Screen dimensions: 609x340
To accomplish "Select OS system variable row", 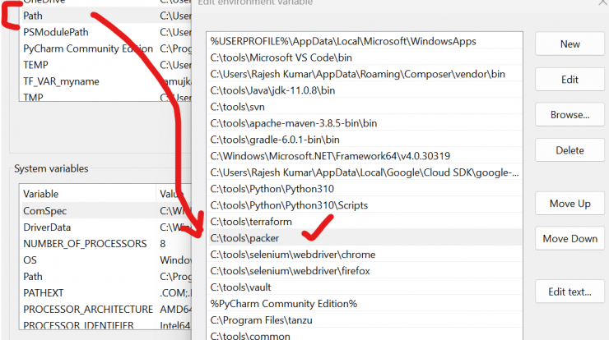I will (105, 260).
